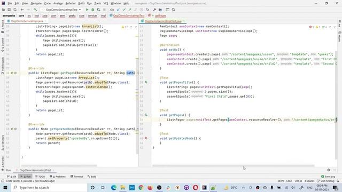Open the TODO tool window button

(x=40, y=177)
